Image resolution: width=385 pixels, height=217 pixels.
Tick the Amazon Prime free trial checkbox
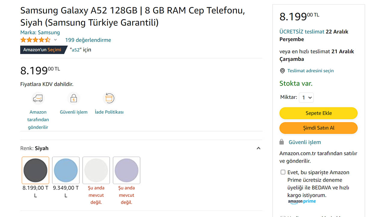point(283,172)
